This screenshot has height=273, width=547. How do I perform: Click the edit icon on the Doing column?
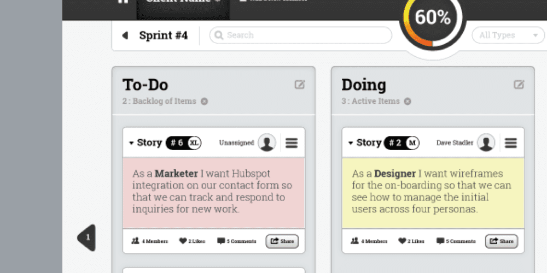(519, 84)
